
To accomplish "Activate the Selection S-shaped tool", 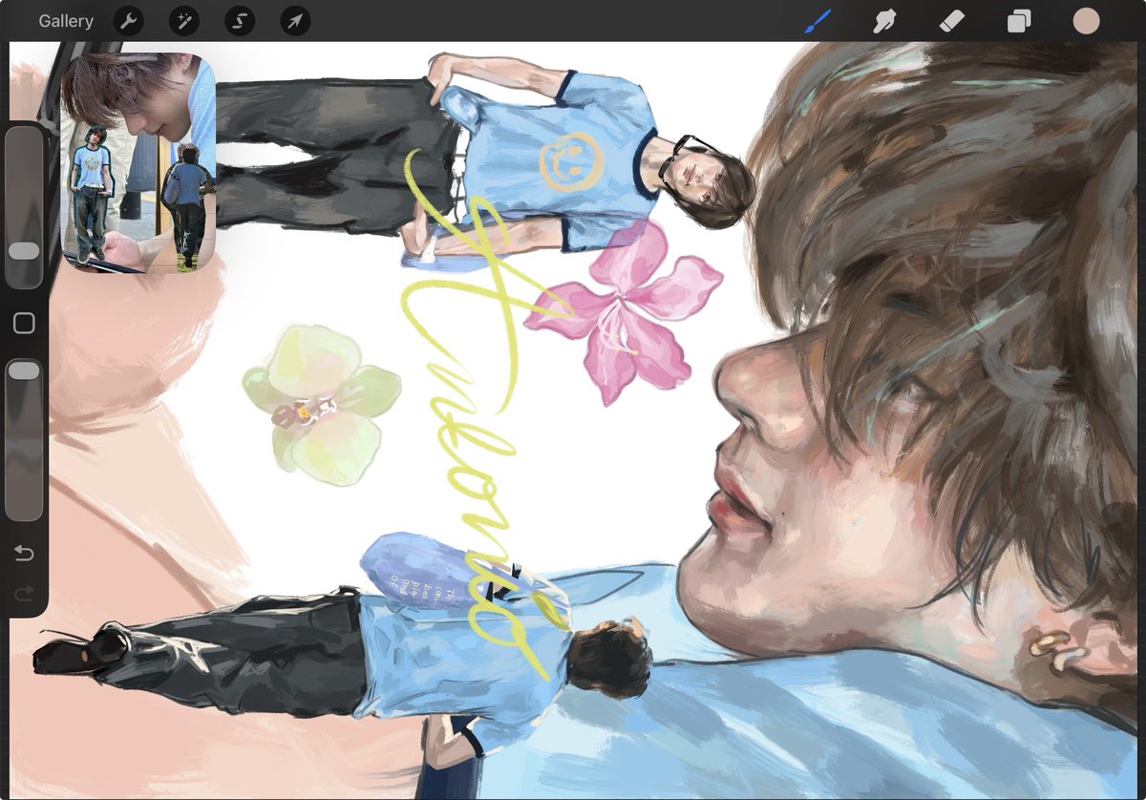I will tap(240, 21).
